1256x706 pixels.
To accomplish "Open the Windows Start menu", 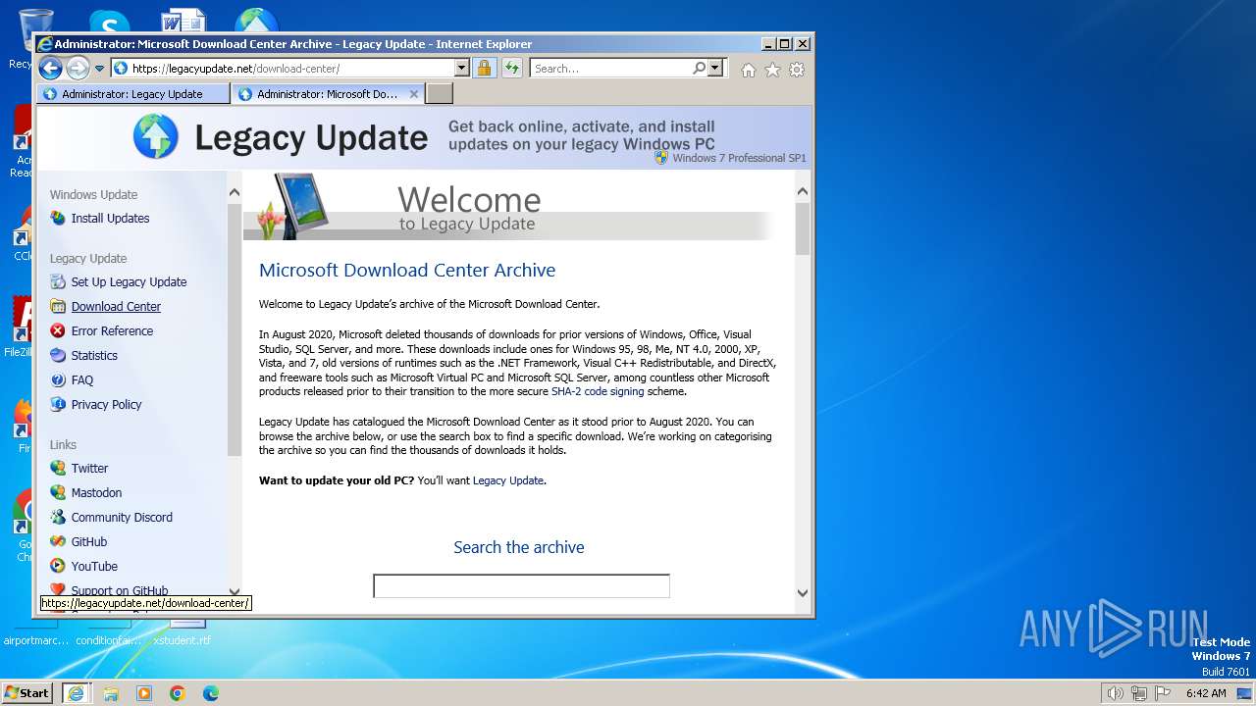I will 27,692.
